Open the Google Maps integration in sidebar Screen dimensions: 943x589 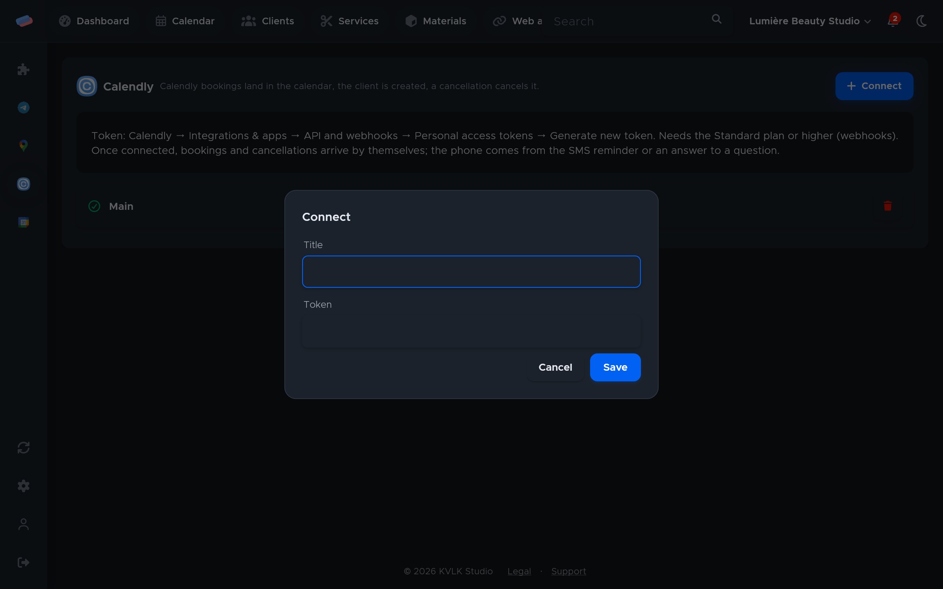coord(23,146)
